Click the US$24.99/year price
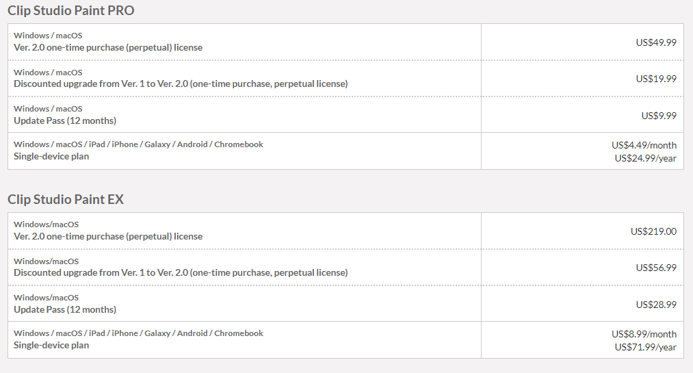Viewport: 693px width, 373px height. (645, 158)
